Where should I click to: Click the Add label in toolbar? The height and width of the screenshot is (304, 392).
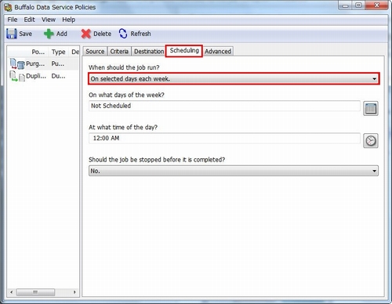62,34
